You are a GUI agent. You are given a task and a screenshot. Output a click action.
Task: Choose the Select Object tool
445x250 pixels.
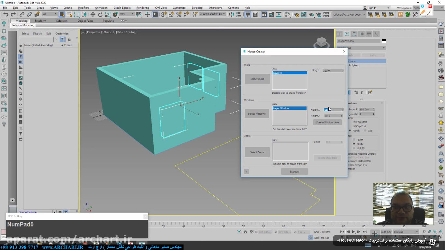click(x=62, y=14)
